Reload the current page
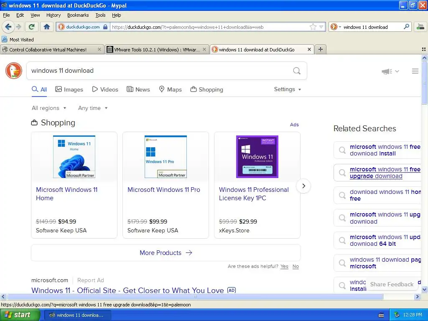 (x=32, y=27)
